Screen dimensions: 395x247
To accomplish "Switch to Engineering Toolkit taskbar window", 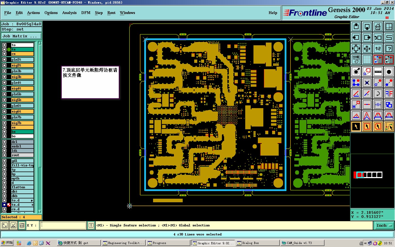I will 123,243.
